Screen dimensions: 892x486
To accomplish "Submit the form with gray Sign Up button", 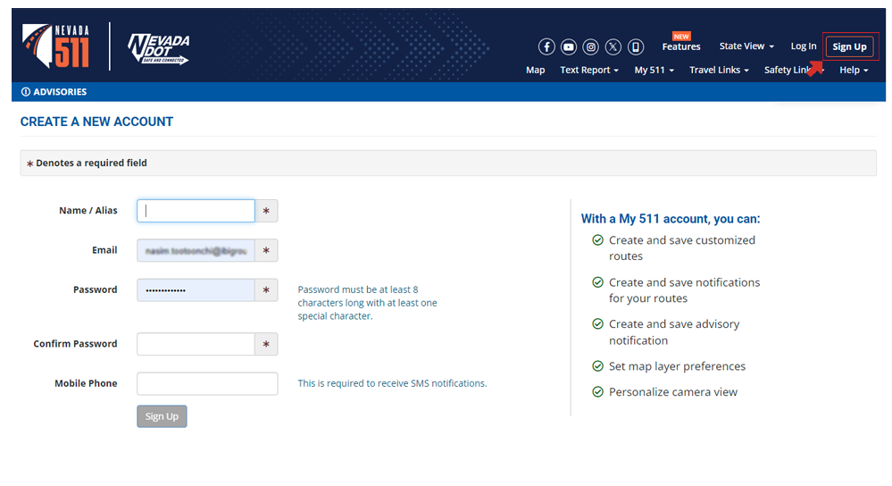I will pyautogui.click(x=162, y=416).
